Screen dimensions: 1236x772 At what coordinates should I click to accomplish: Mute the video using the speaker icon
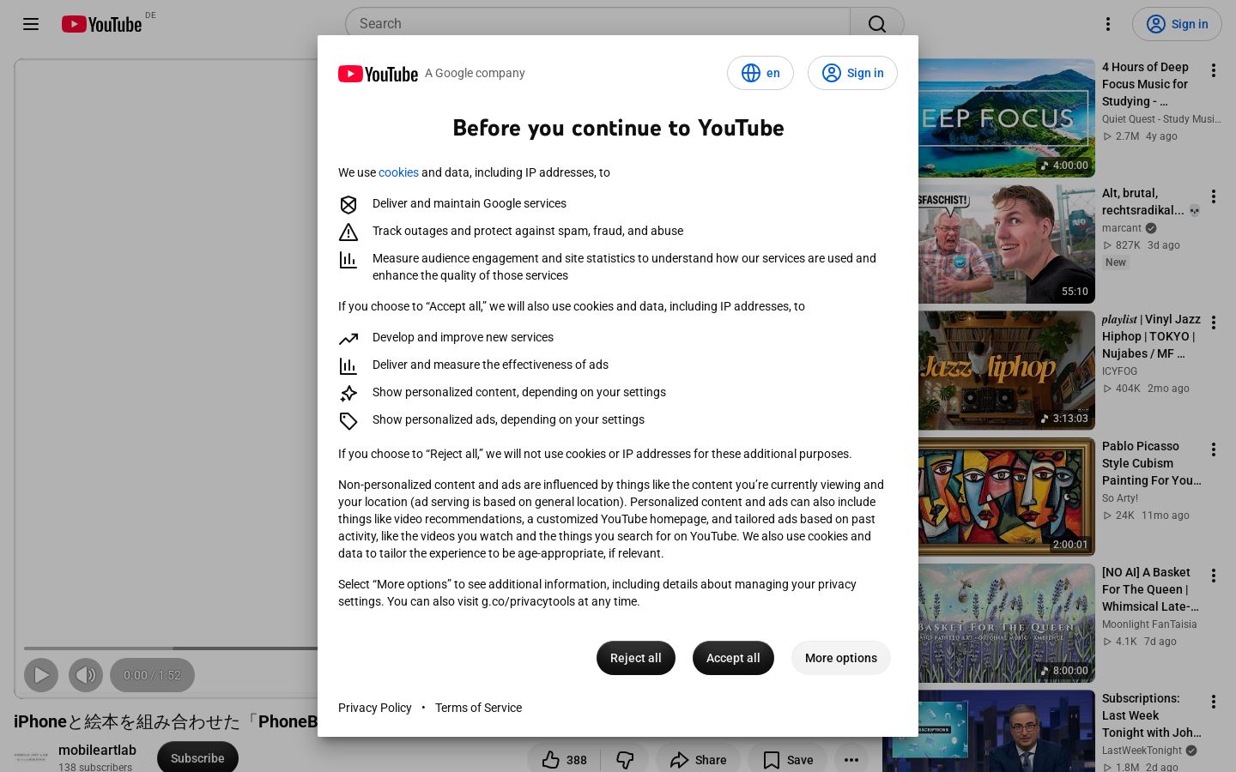tap(86, 675)
